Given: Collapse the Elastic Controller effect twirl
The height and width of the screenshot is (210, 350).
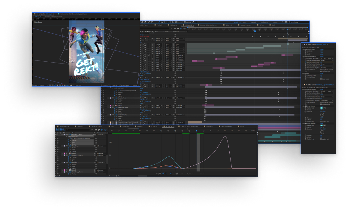Looking at the screenshot, I should pos(303,49).
